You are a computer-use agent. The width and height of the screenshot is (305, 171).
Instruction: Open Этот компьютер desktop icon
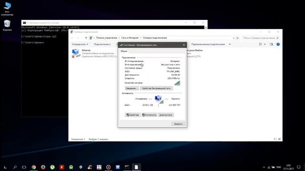pyautogui.click(x=7, y=9)
